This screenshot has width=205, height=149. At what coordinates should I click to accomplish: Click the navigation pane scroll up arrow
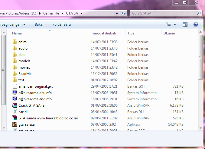pos(4,32)
